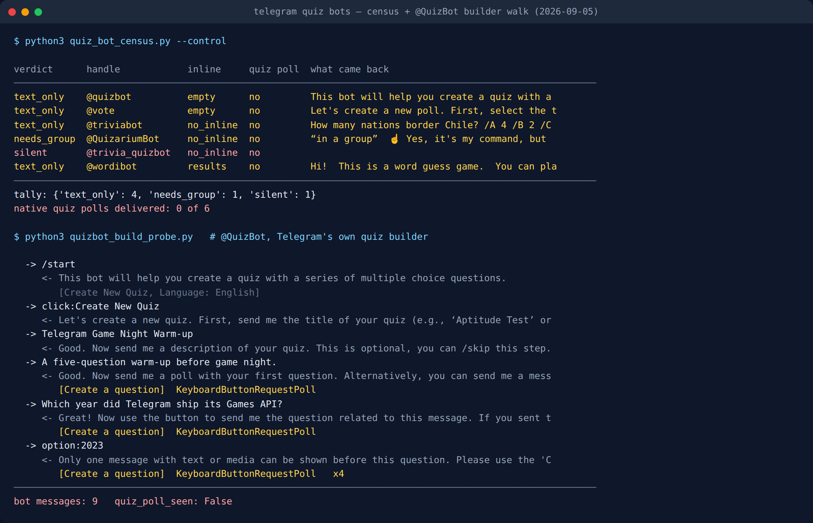Click the 'Telegram Game Night Warm-up' title line
The image size is (813, 523).
(117, 334)
